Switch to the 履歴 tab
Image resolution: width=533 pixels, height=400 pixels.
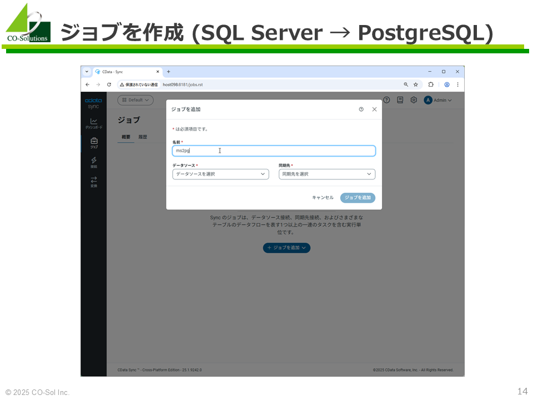pos(143,137)
